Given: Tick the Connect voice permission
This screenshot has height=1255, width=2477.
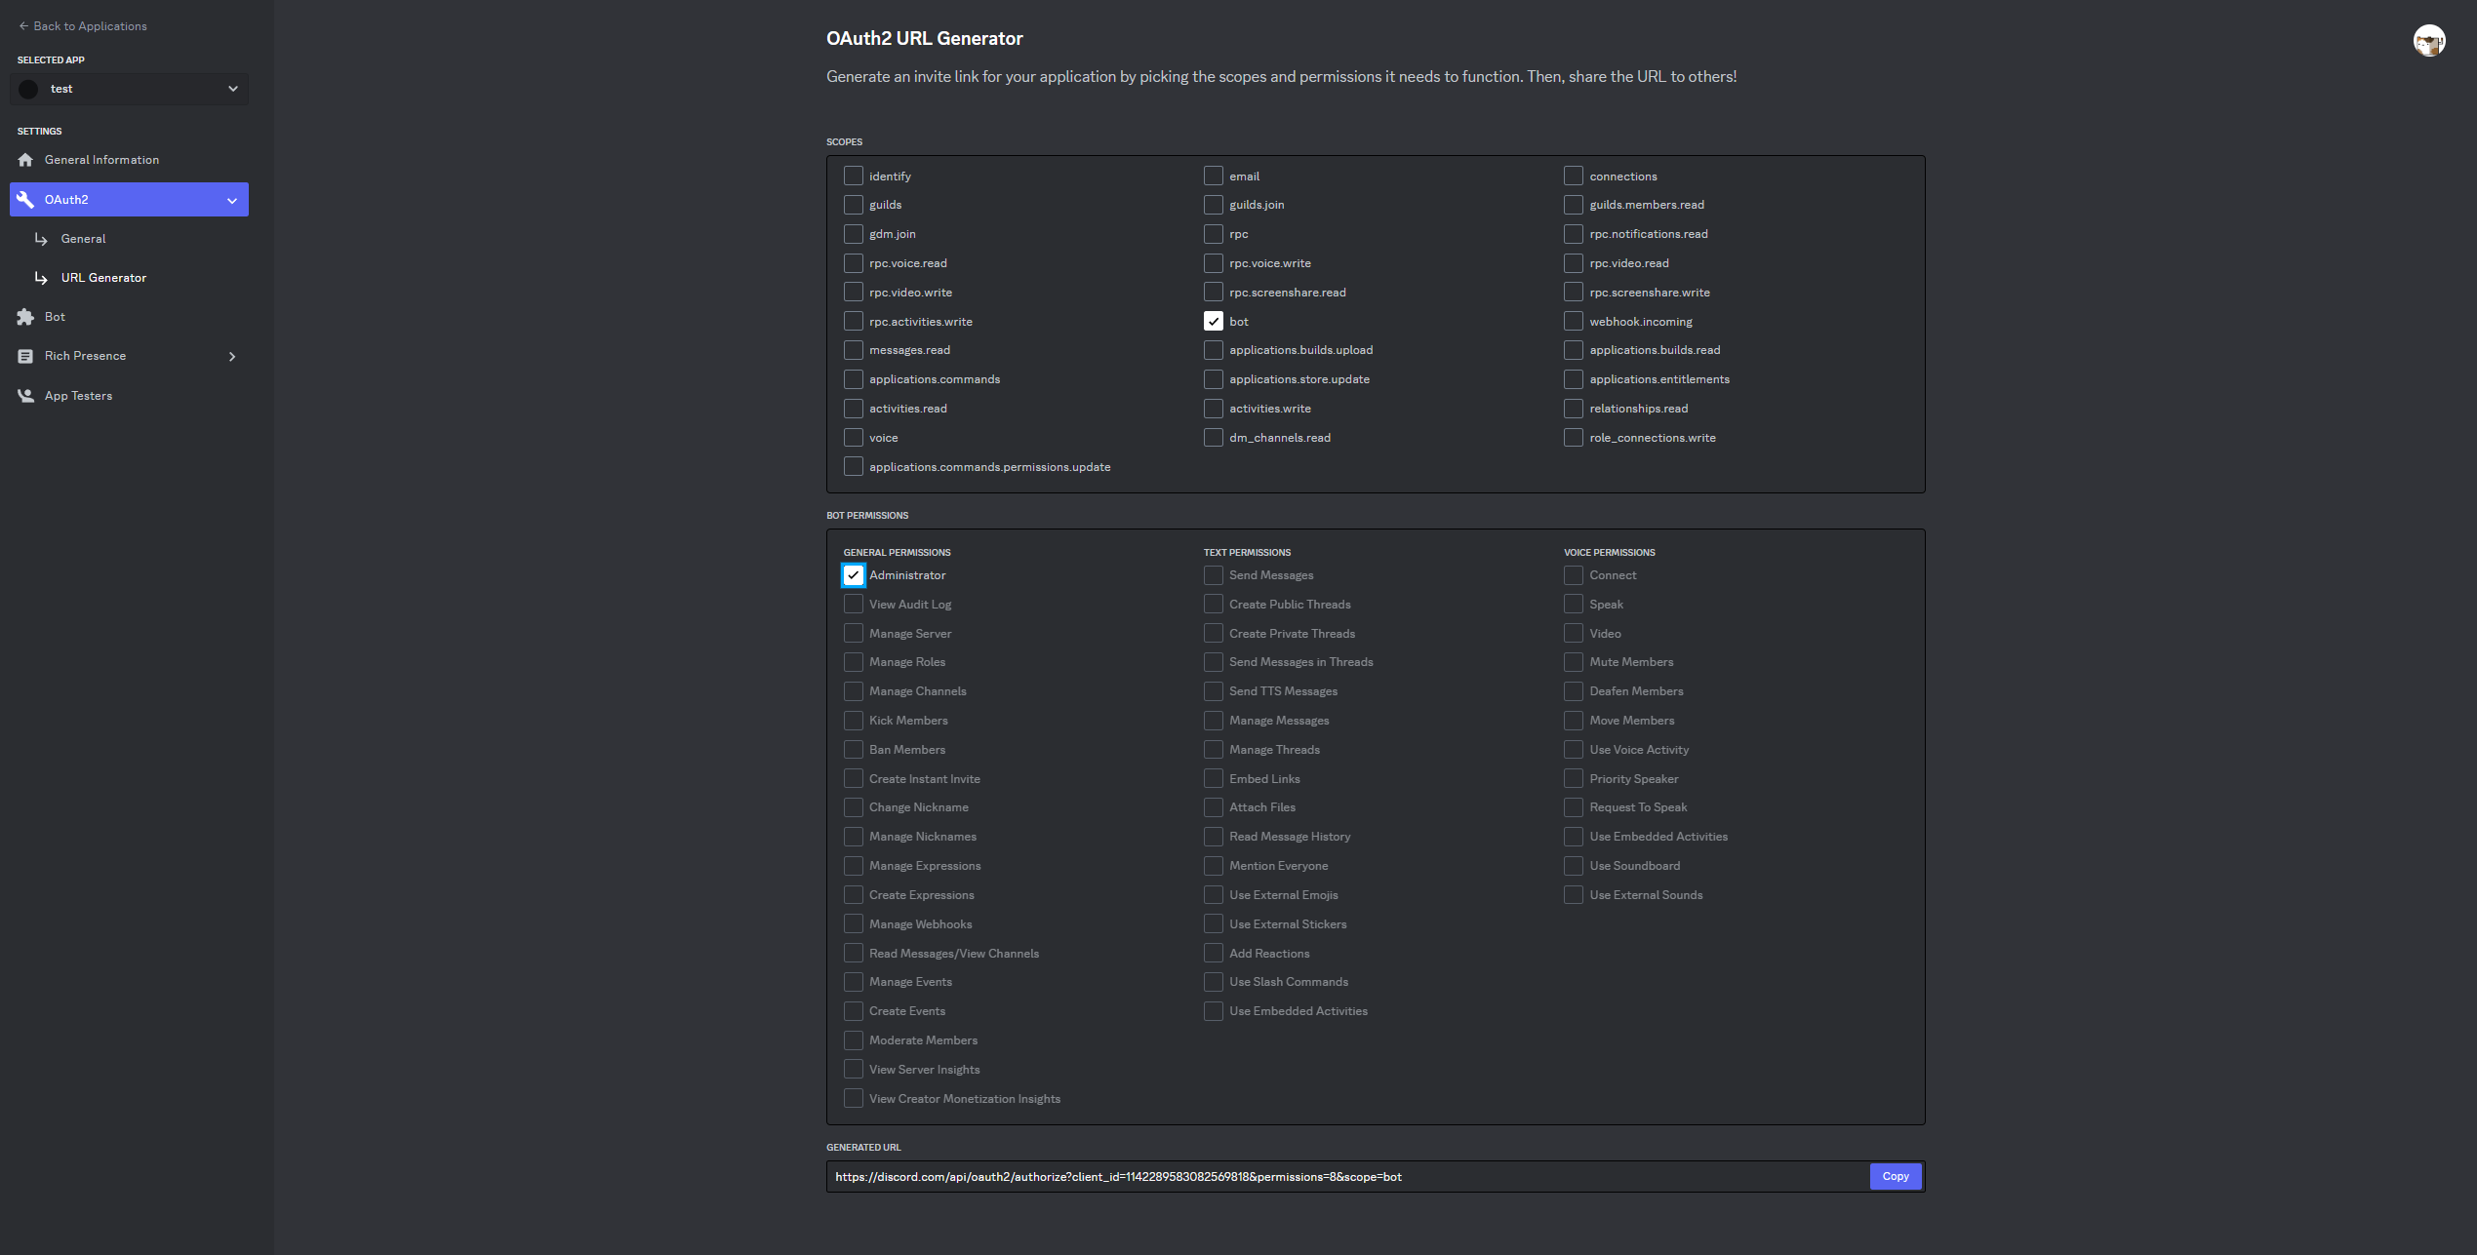Looking at the screenshot, I should coord(1573,575).
